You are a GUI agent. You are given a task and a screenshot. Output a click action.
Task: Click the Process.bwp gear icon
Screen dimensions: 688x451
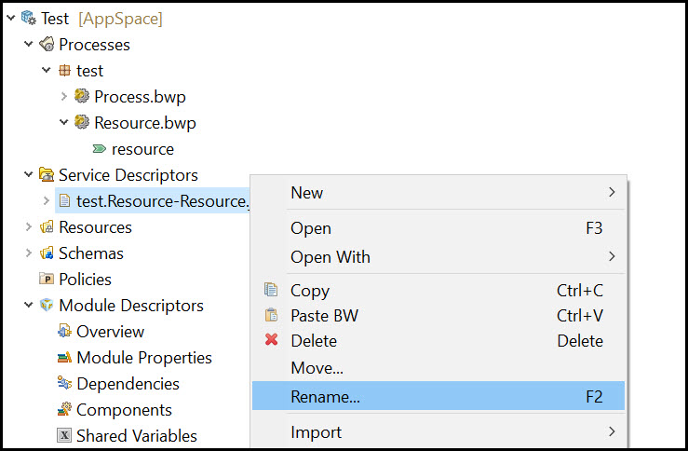82,96
